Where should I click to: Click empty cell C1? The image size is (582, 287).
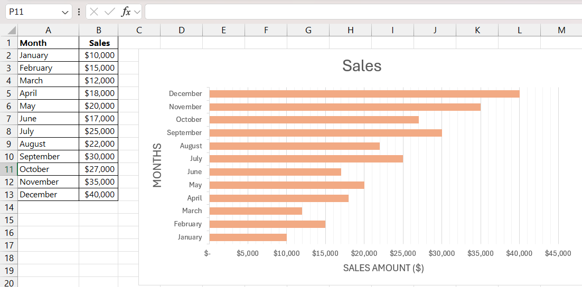[x=139, y=43]
